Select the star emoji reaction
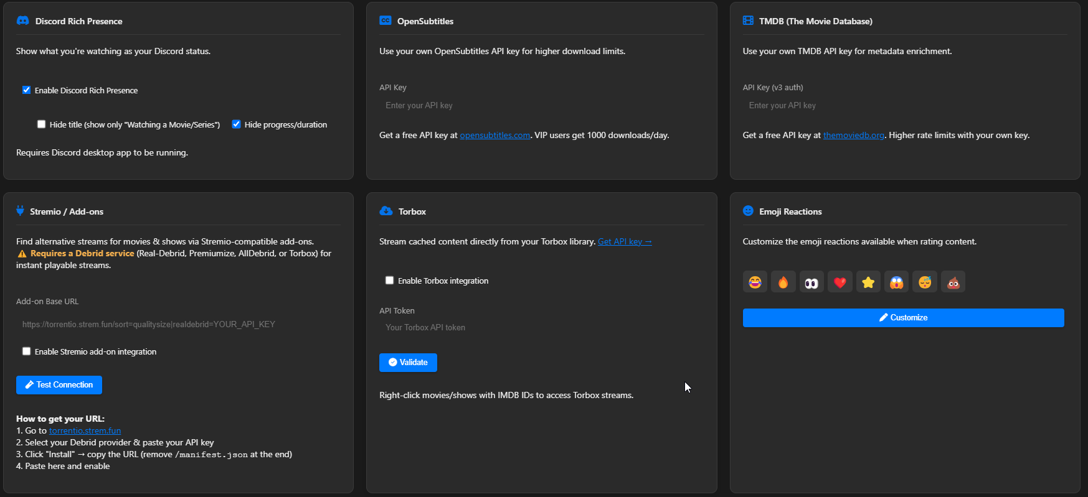The image size is (1088, 497). click(x=868, y=282)
